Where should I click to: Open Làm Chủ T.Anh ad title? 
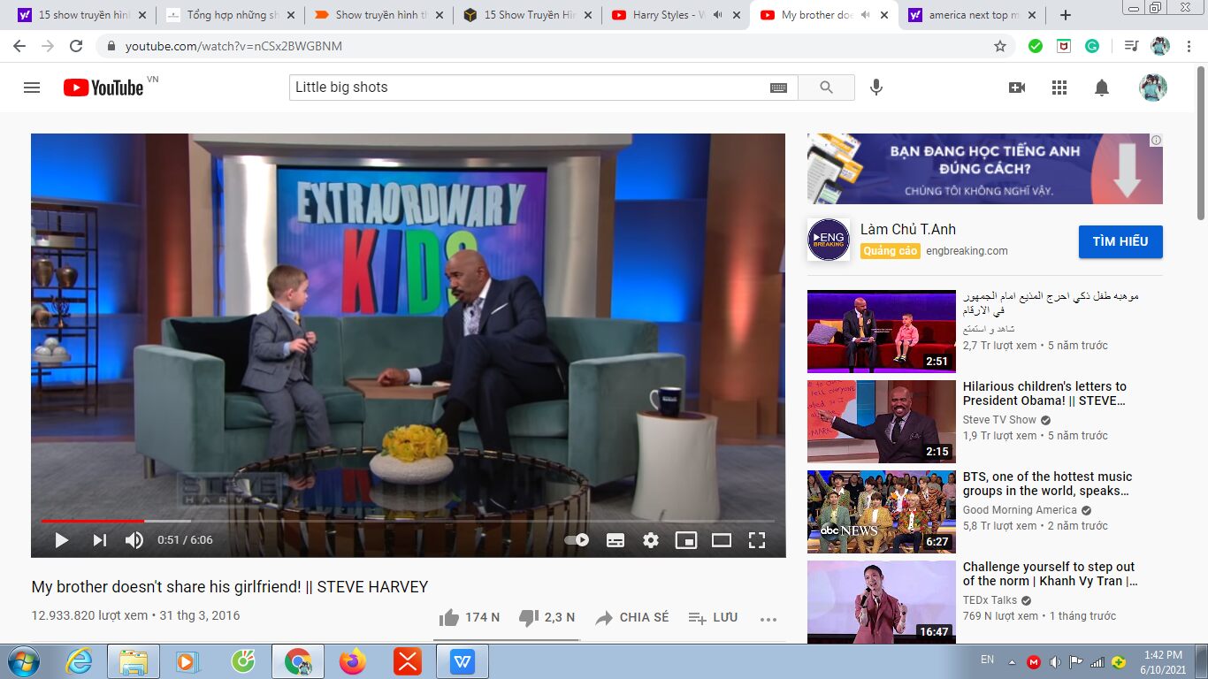click(908, 230)
